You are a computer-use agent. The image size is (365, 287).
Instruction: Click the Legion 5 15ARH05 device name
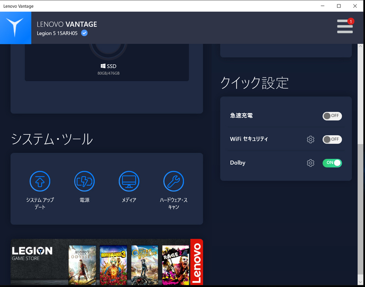pyautogui.click(x=57, y=33)
